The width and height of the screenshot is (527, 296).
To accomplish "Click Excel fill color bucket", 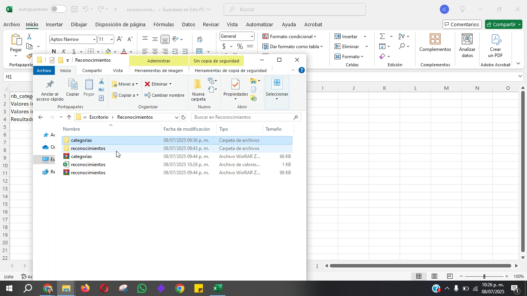I will (108, 51).
